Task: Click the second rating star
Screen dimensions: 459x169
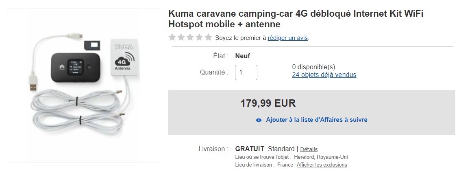Action: pos(181,37)
